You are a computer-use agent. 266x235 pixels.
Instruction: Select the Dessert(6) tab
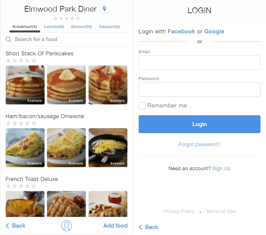(x=109, y=27)
